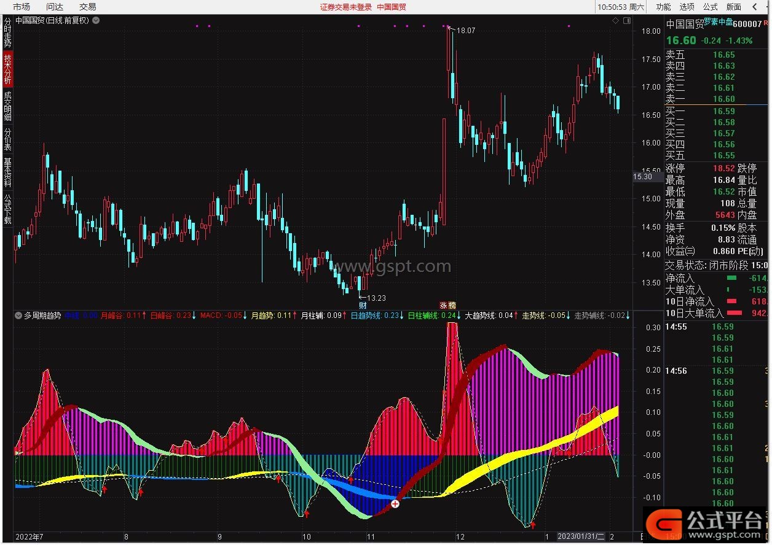Click the 证券交易未登录 login link
This screenshot has width=772, height=545.
tap(346, 7)
